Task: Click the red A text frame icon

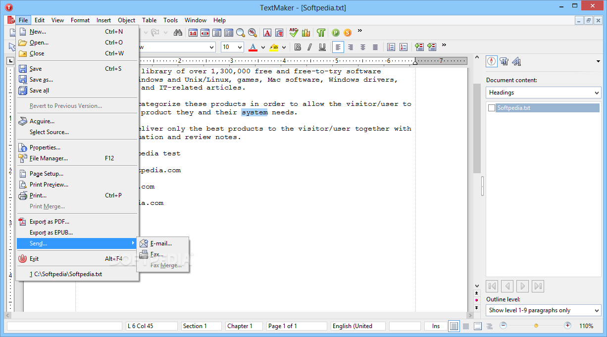Action: tap(267, 33)
